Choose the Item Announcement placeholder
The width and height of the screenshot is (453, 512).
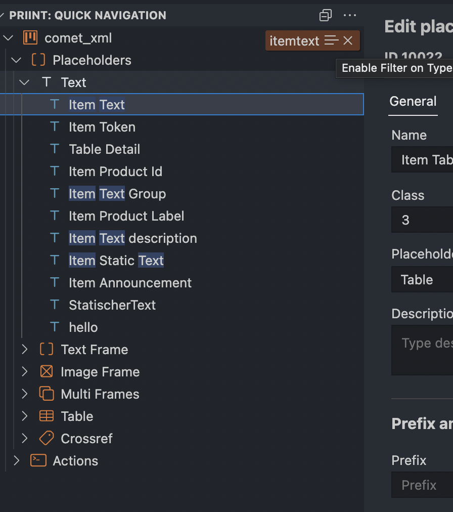point(182,282)
